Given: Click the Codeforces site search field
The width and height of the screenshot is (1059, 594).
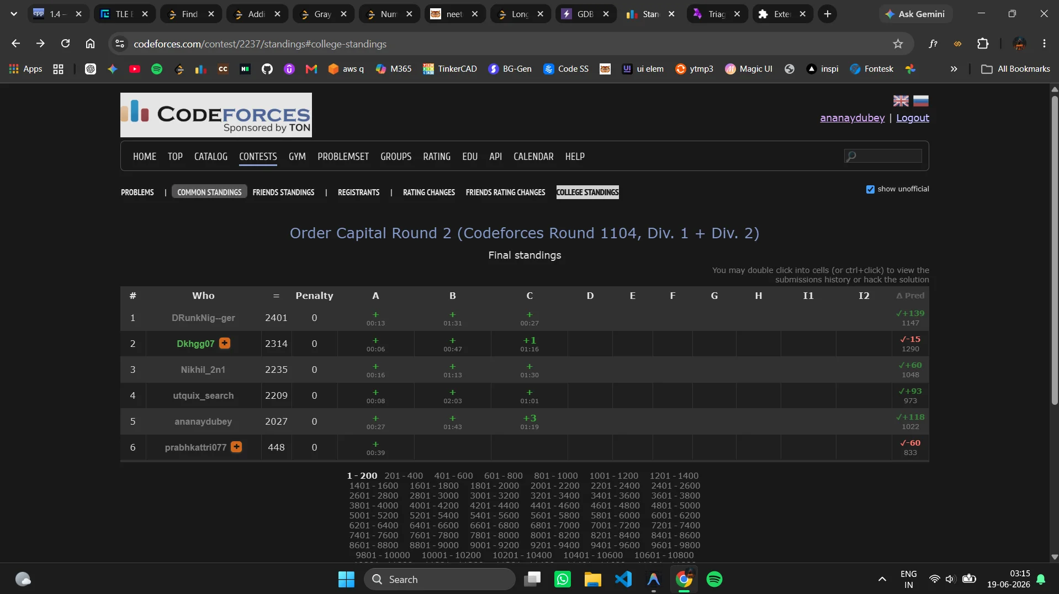Looking at the screenshot, I should 883,156.
